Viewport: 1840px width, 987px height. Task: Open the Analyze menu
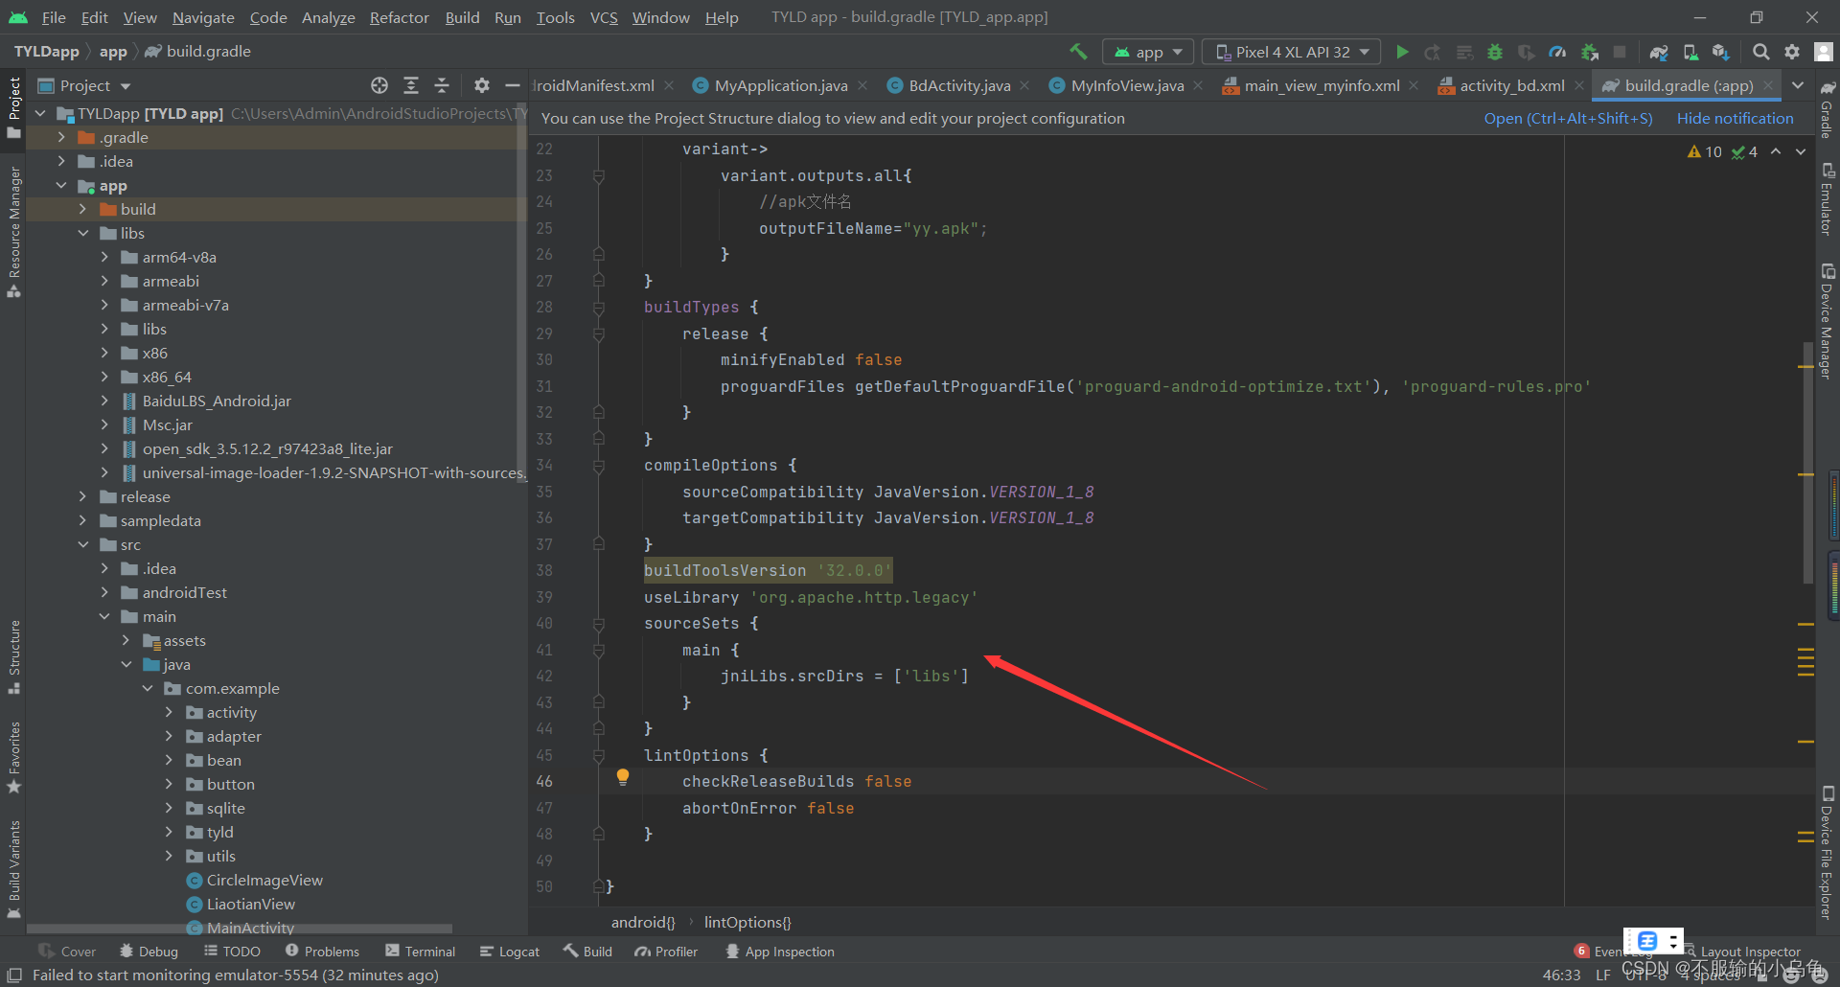pos(328,17)
